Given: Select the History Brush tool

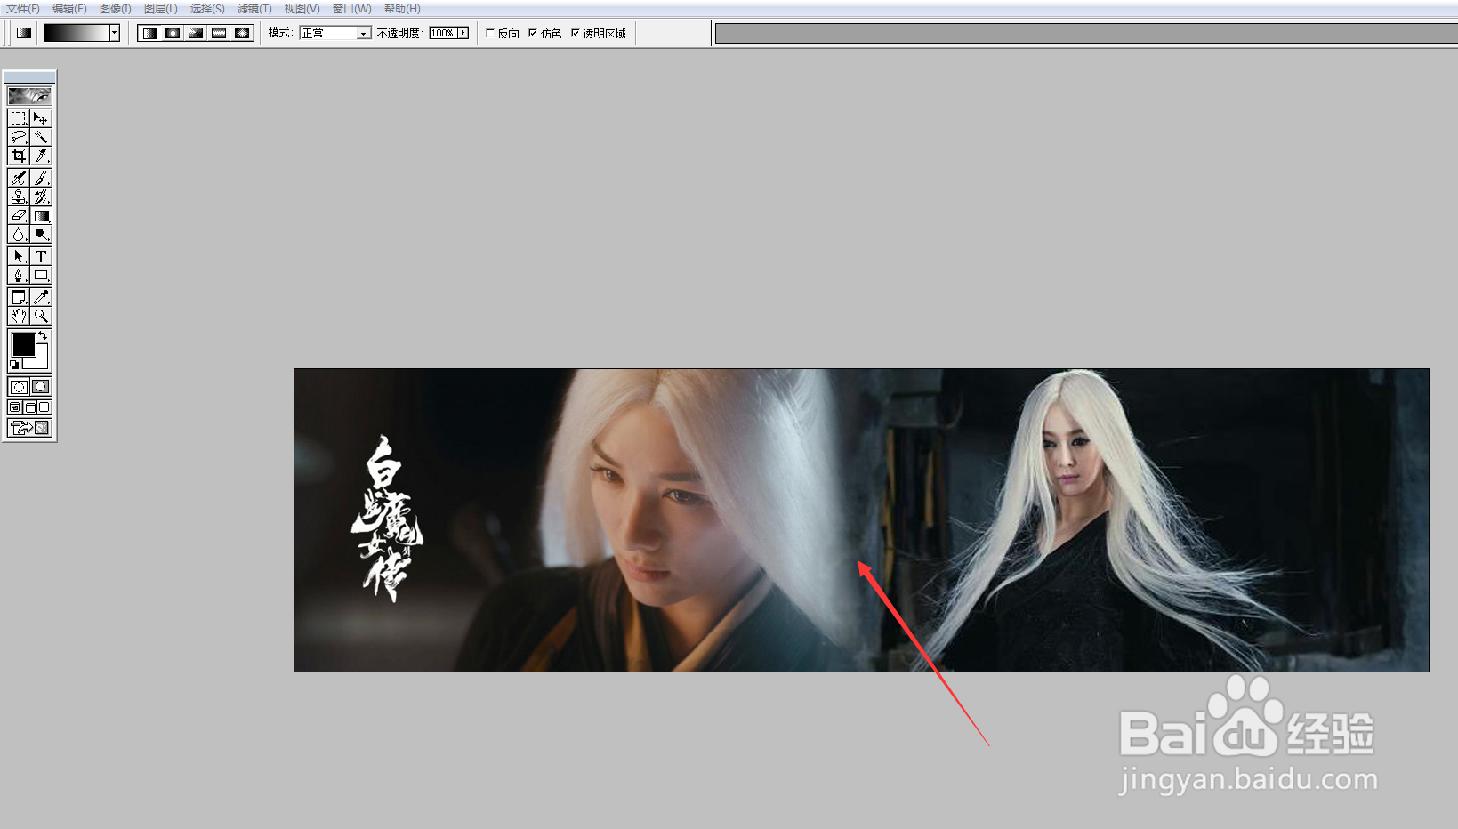Looking at the screenshot, I should pos(41,197).
